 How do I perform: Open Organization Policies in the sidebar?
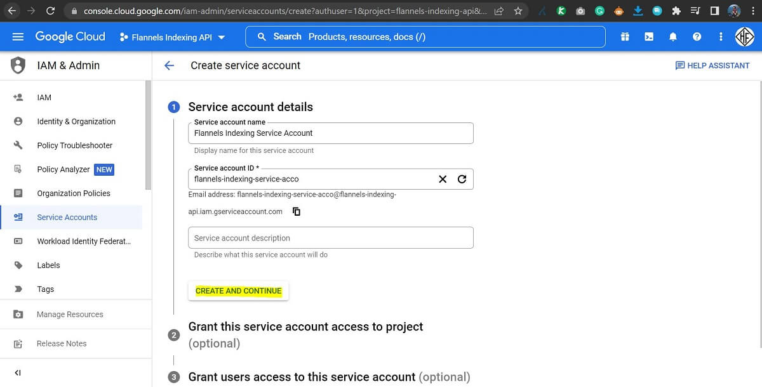pos(71,193)
